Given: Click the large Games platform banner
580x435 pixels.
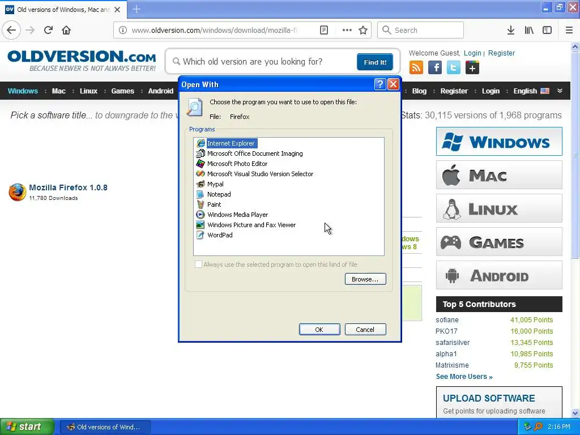Looking at the screenshot, I should coord(499,242).
